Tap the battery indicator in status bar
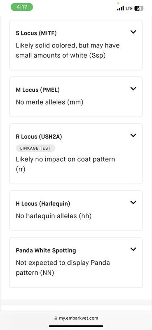This screenshot has height=330, width=152. pos(139,8)
